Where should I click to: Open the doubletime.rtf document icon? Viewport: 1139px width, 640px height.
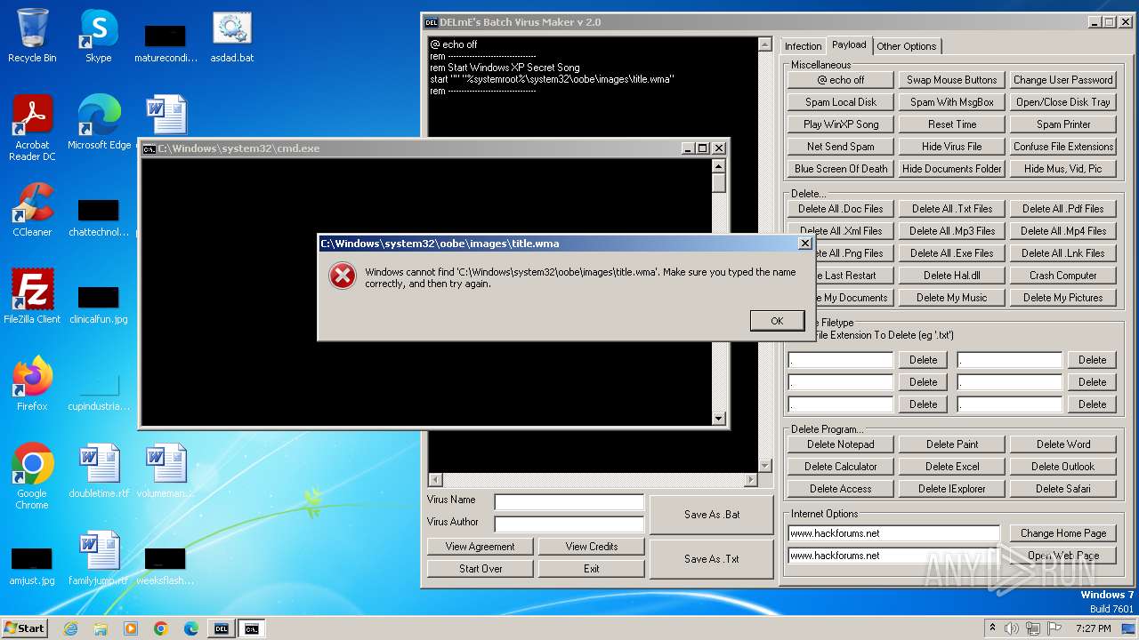99,471
